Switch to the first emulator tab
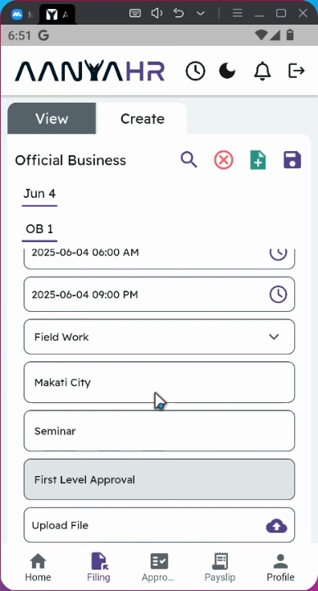Image resolution: width=318 pixels, height=591 pixels. click(22, 15)
